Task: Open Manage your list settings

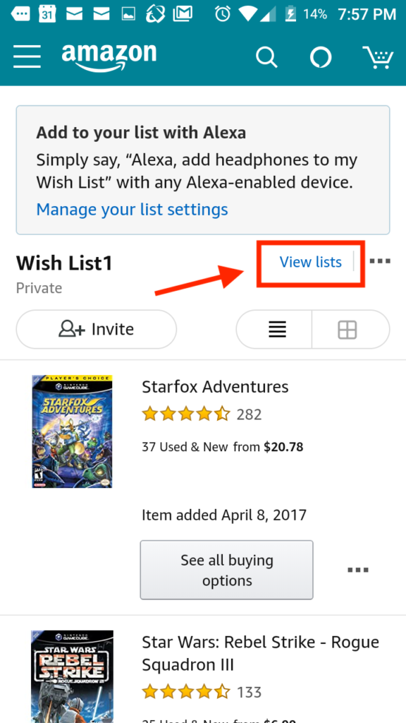Action: coord(131,209)
